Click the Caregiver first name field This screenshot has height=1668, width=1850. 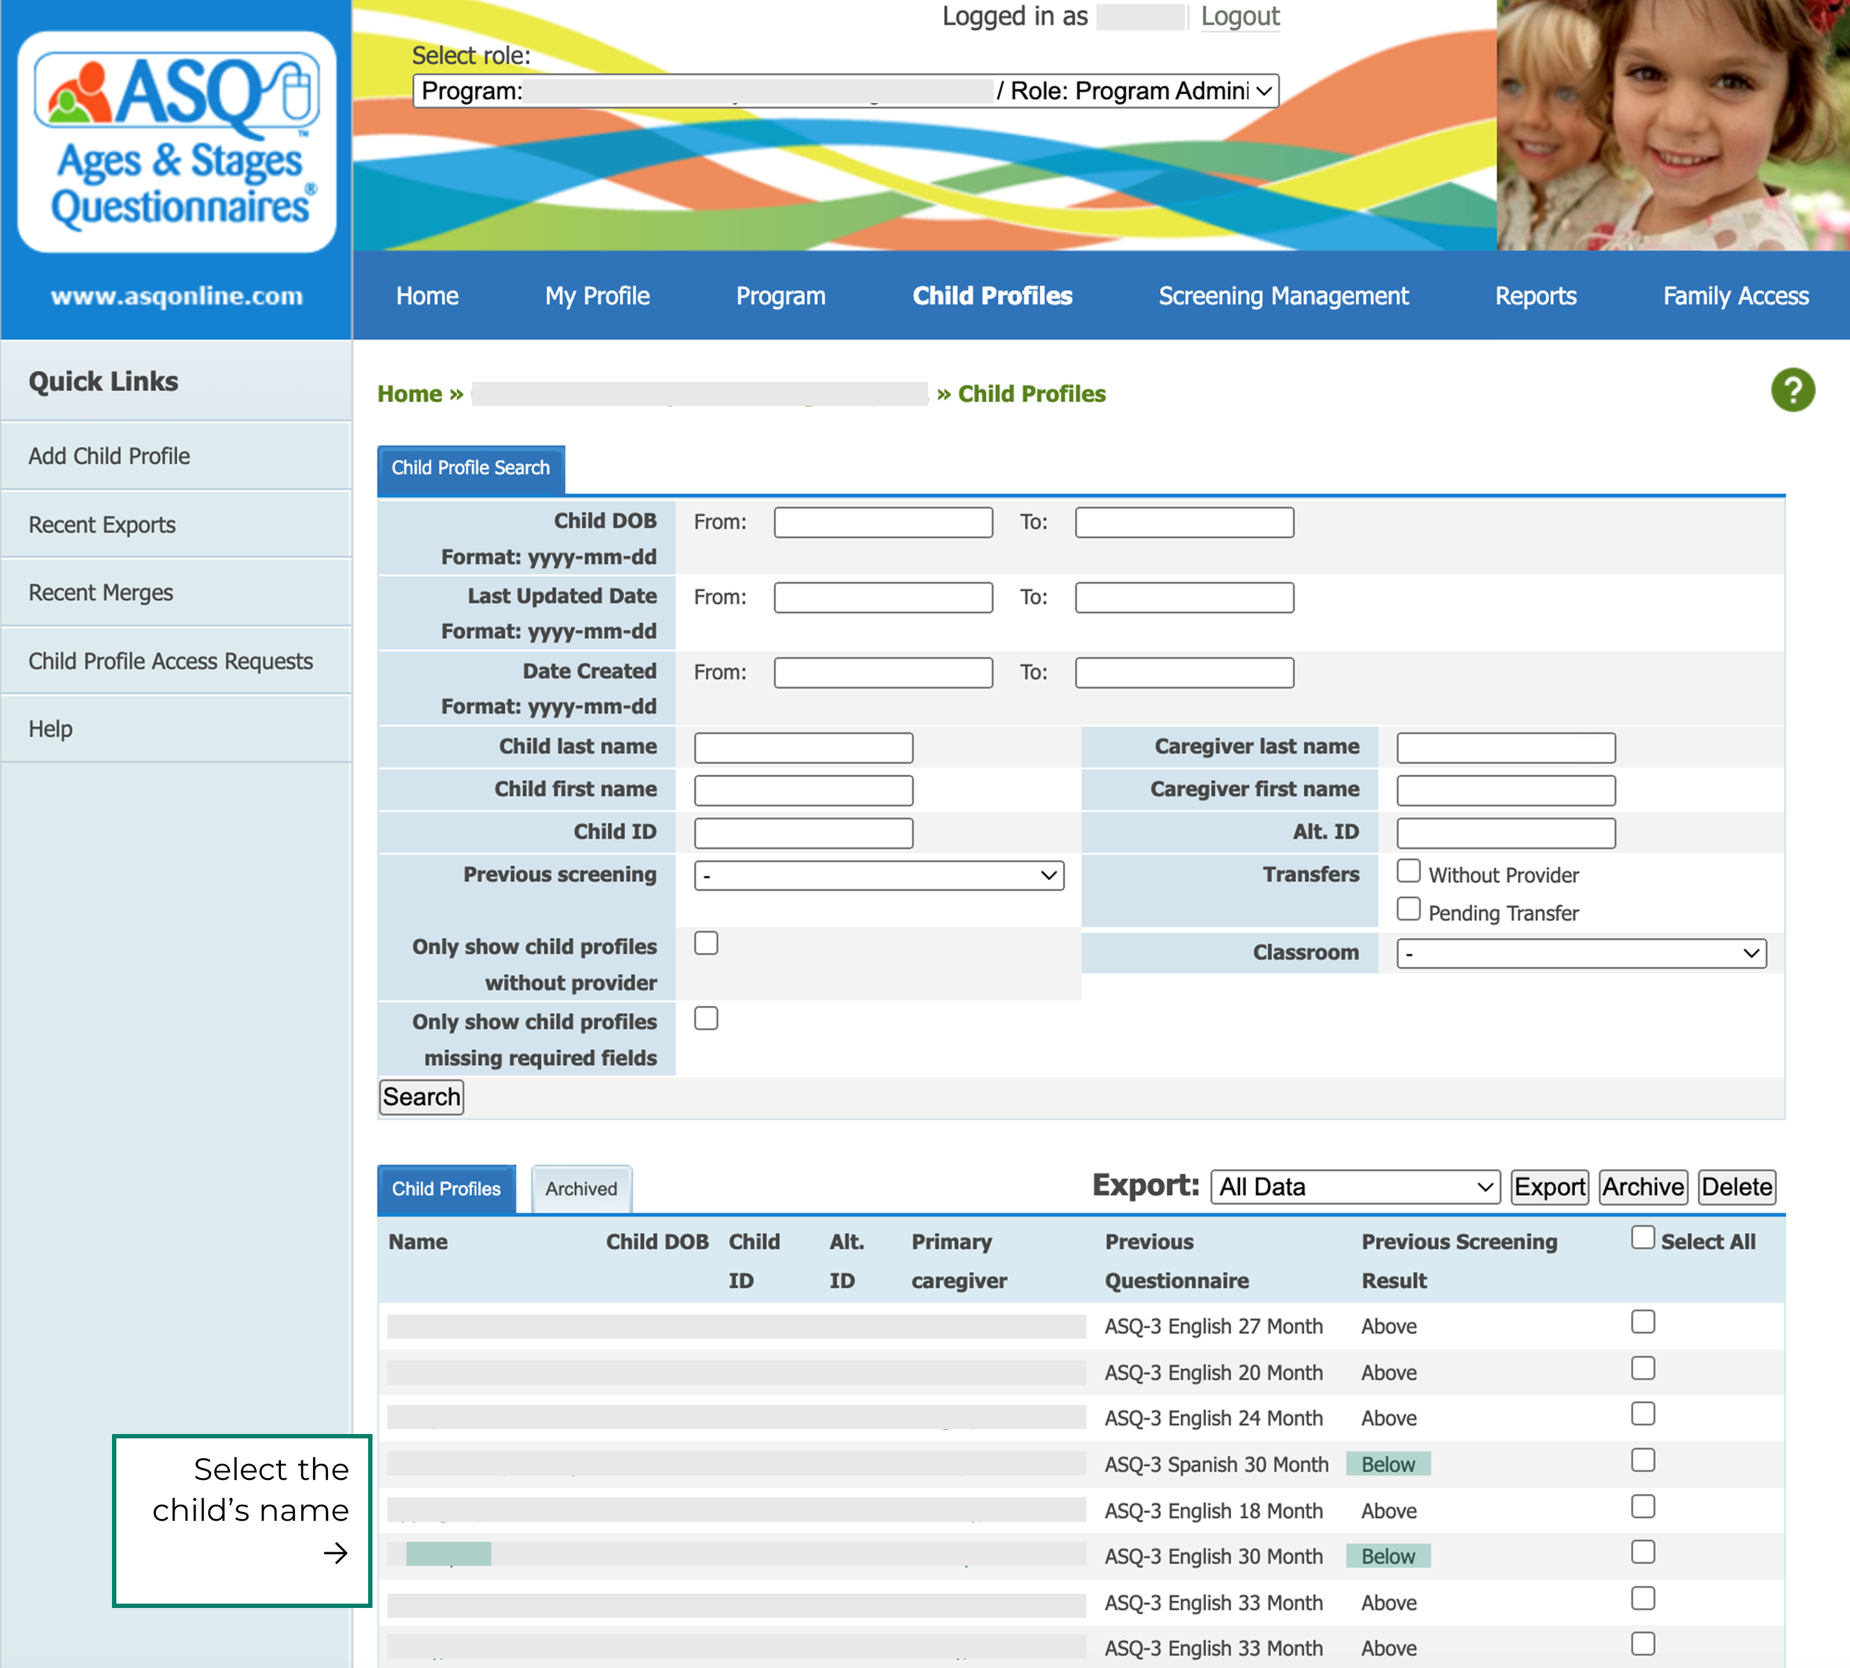point(1507,790)
